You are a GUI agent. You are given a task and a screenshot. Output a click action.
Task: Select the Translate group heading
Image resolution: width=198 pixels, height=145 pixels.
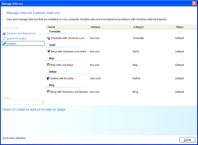pyautogui.click(x=55, y=32)
